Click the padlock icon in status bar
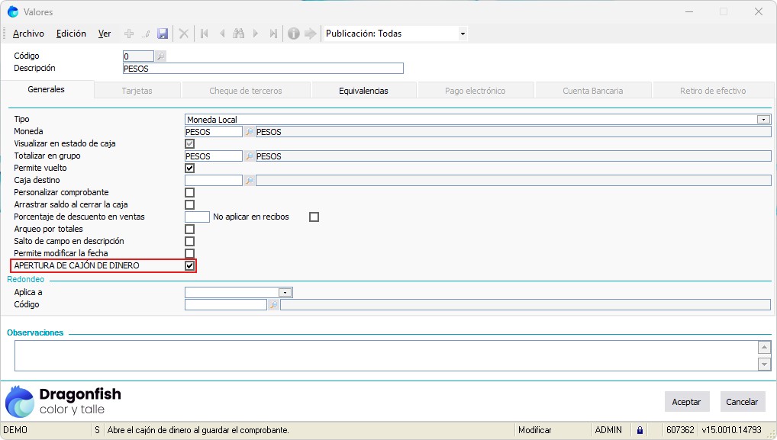Viewport: 777px width, 440px height. point(640,430)
